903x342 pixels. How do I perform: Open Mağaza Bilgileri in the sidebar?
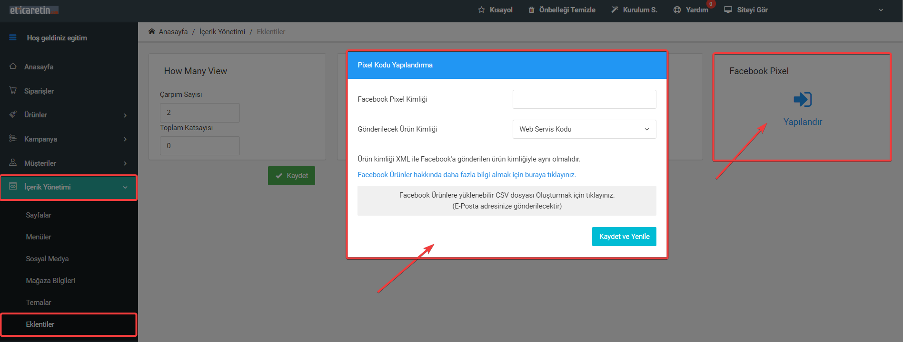50,281
